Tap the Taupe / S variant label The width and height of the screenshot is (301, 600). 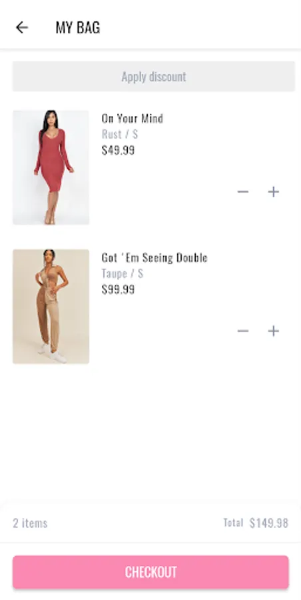point(123,273)
